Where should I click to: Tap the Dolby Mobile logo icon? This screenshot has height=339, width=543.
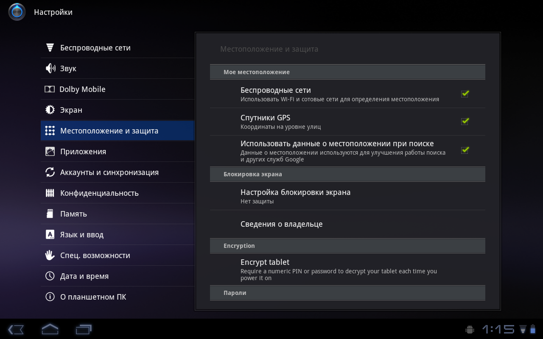pos(50,89)
